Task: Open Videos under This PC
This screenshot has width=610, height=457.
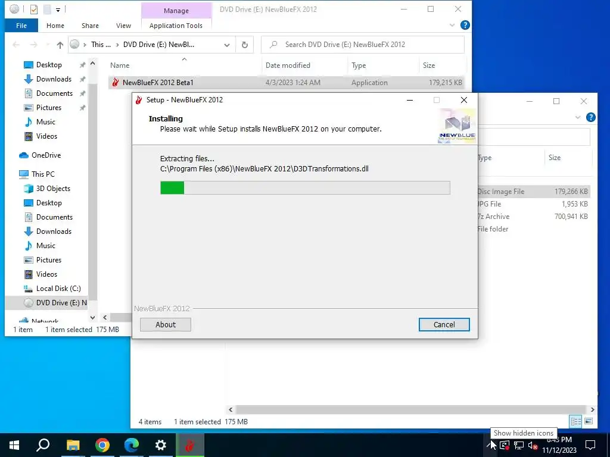Action: pyautogui.click(x=46, y=274)
